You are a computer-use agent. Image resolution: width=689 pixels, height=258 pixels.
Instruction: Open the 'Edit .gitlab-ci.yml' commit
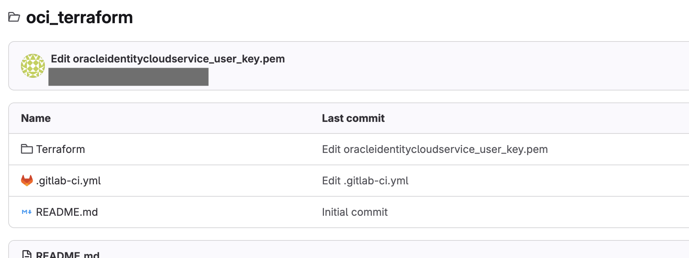(x=365, y=181)
